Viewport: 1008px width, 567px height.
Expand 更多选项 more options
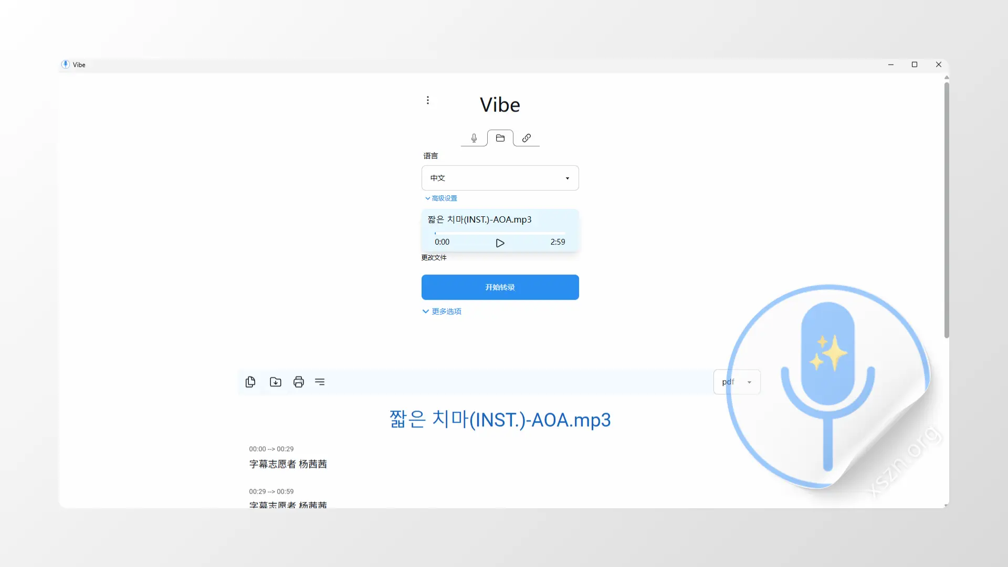[442, 311]
